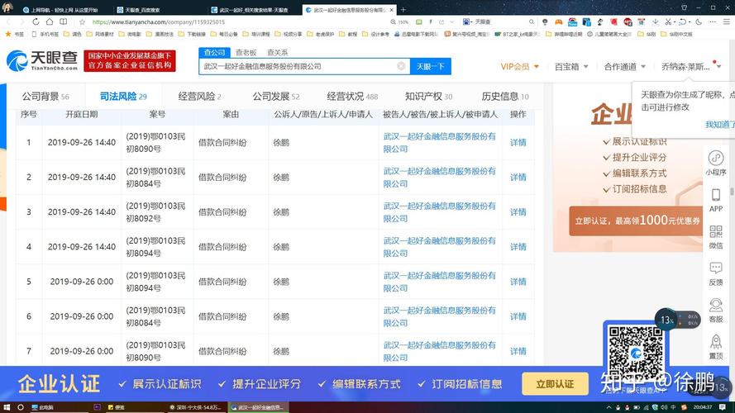735x413 pixels.
Task: Dismiss nickname tip with 我知道了
Action: [x=720, y=124]
